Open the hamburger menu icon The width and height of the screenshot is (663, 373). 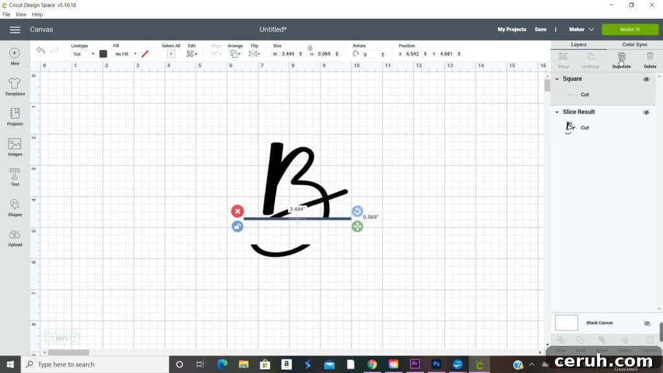[x=15, y=30]
